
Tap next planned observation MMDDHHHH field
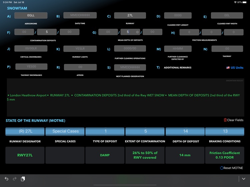[130, 67]
